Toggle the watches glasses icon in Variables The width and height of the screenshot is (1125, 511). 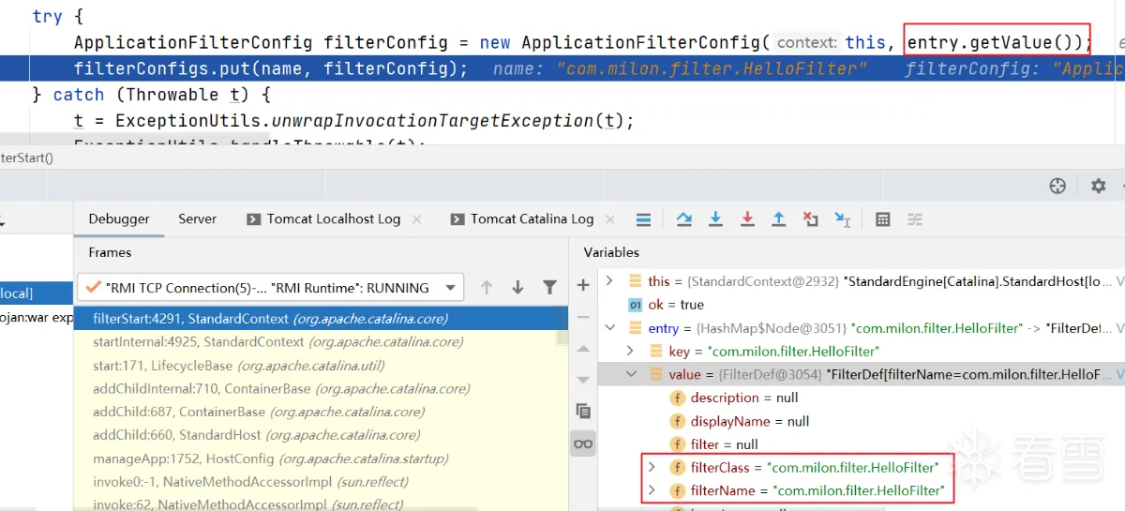(x=583, y=443)
